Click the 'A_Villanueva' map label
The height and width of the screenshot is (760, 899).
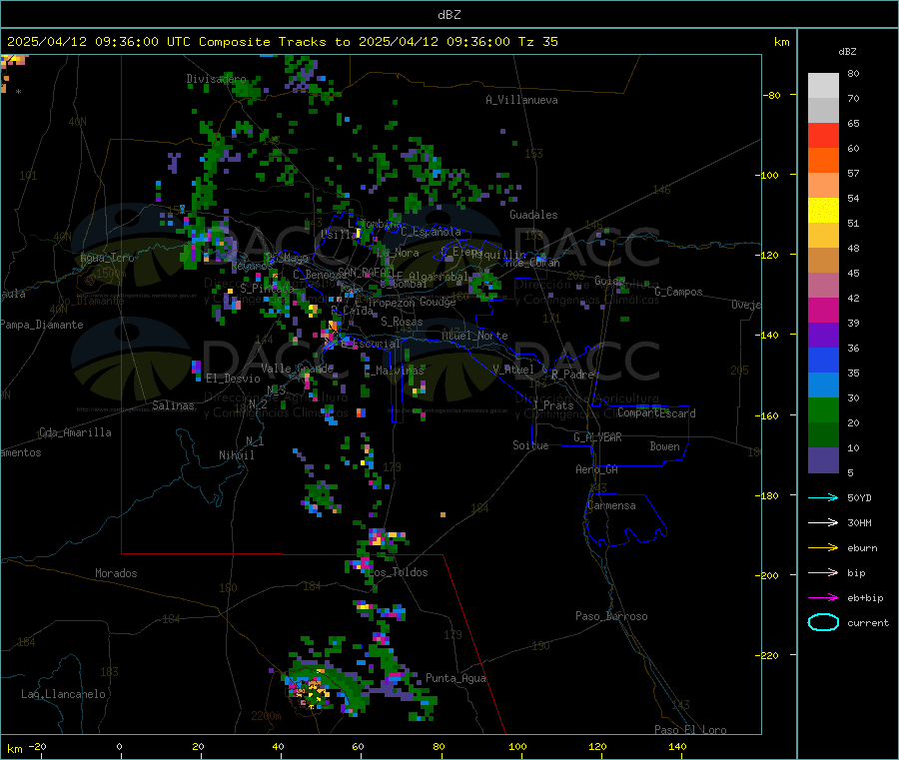(x=521, y=100)
